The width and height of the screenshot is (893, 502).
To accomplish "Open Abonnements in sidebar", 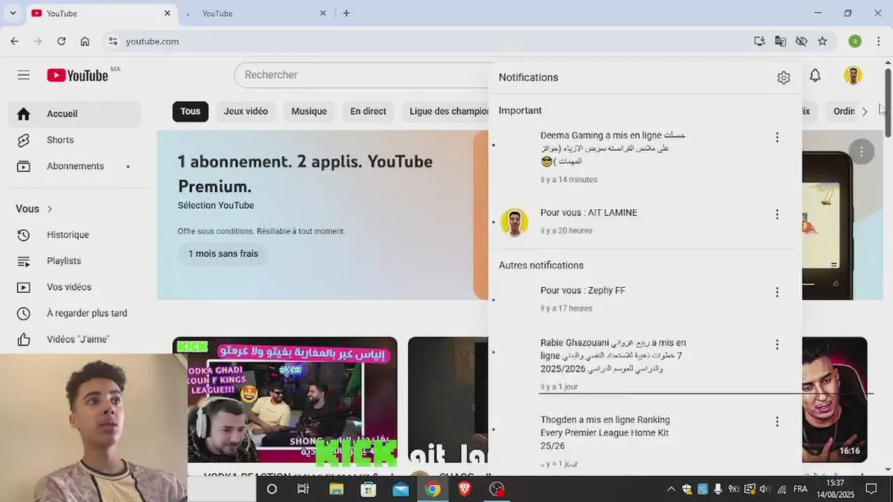I will click(74, 166).
